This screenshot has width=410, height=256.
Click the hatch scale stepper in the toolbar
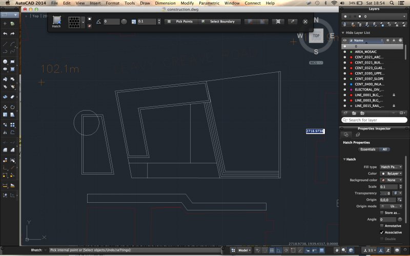click(x=159, y=22)
